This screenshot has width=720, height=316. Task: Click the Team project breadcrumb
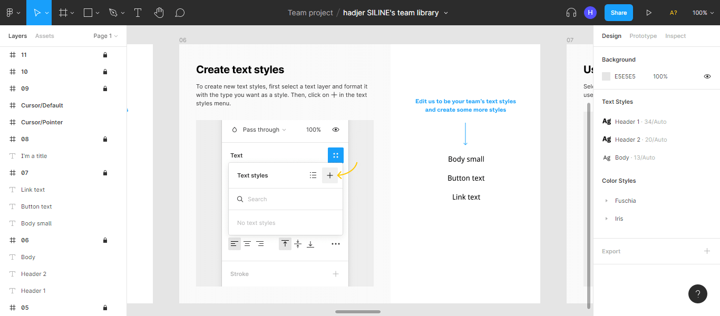310,13
